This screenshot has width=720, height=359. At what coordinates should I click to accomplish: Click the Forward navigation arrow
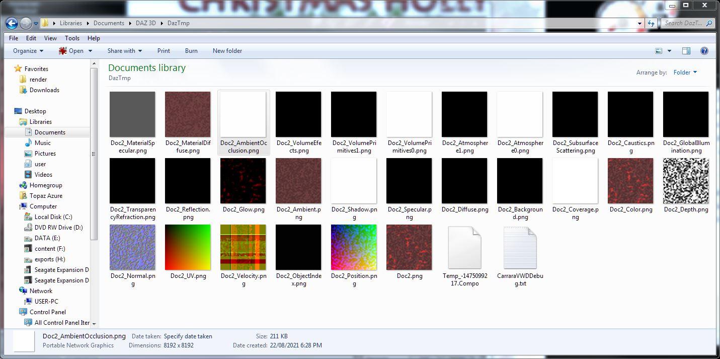26,23
